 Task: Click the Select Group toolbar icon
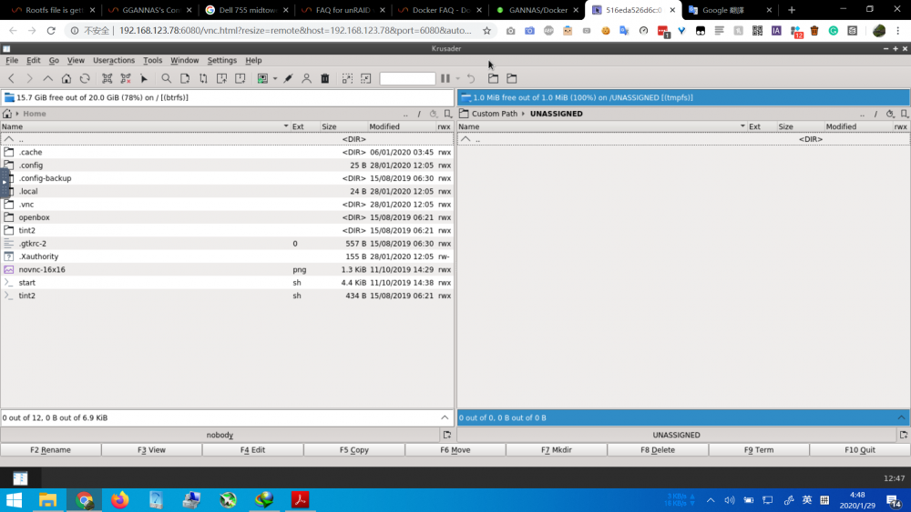pos(107,78)
